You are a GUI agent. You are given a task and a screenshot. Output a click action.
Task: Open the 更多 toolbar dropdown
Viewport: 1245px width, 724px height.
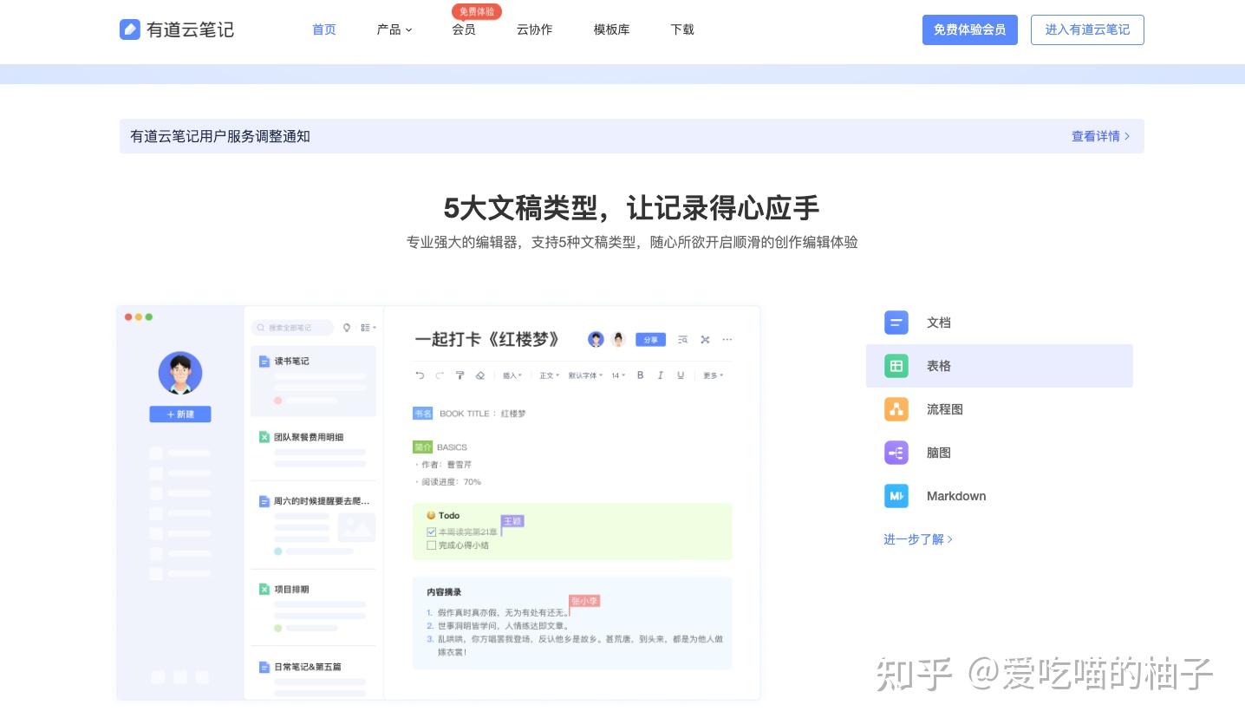[x=713, y=375]
